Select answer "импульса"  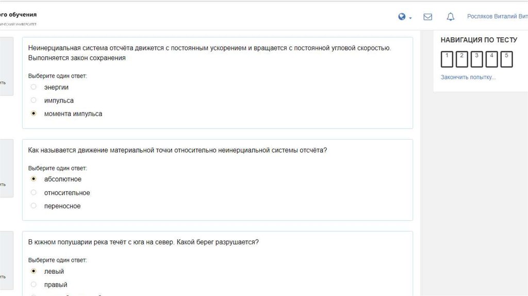click(x=34, y=100)
